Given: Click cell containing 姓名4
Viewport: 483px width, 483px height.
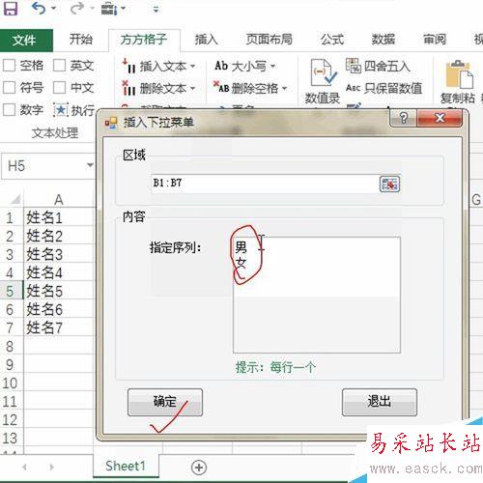Looking at the screenshot, I should (x=59, y=272).
